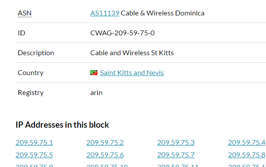Screen dimensions: 266x167
Task: Open IP address 209.59.75.1
Action: (x=34, y=142)
